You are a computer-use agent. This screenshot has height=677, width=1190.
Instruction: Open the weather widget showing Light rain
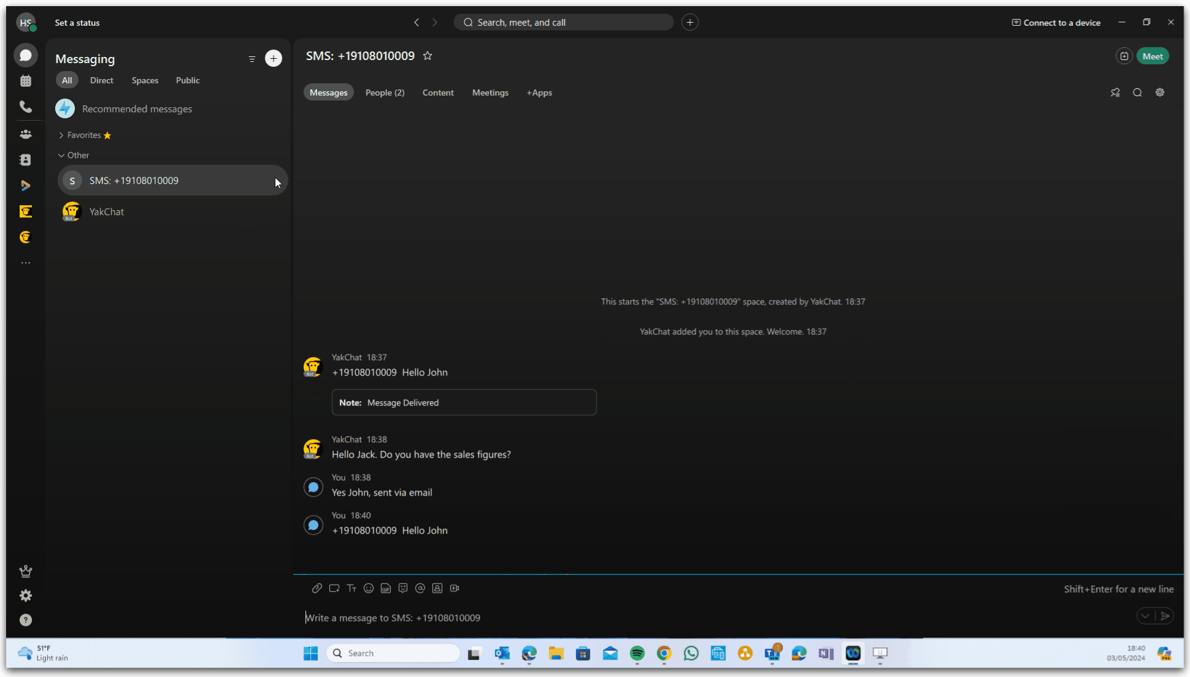click(x=43, y=653)
